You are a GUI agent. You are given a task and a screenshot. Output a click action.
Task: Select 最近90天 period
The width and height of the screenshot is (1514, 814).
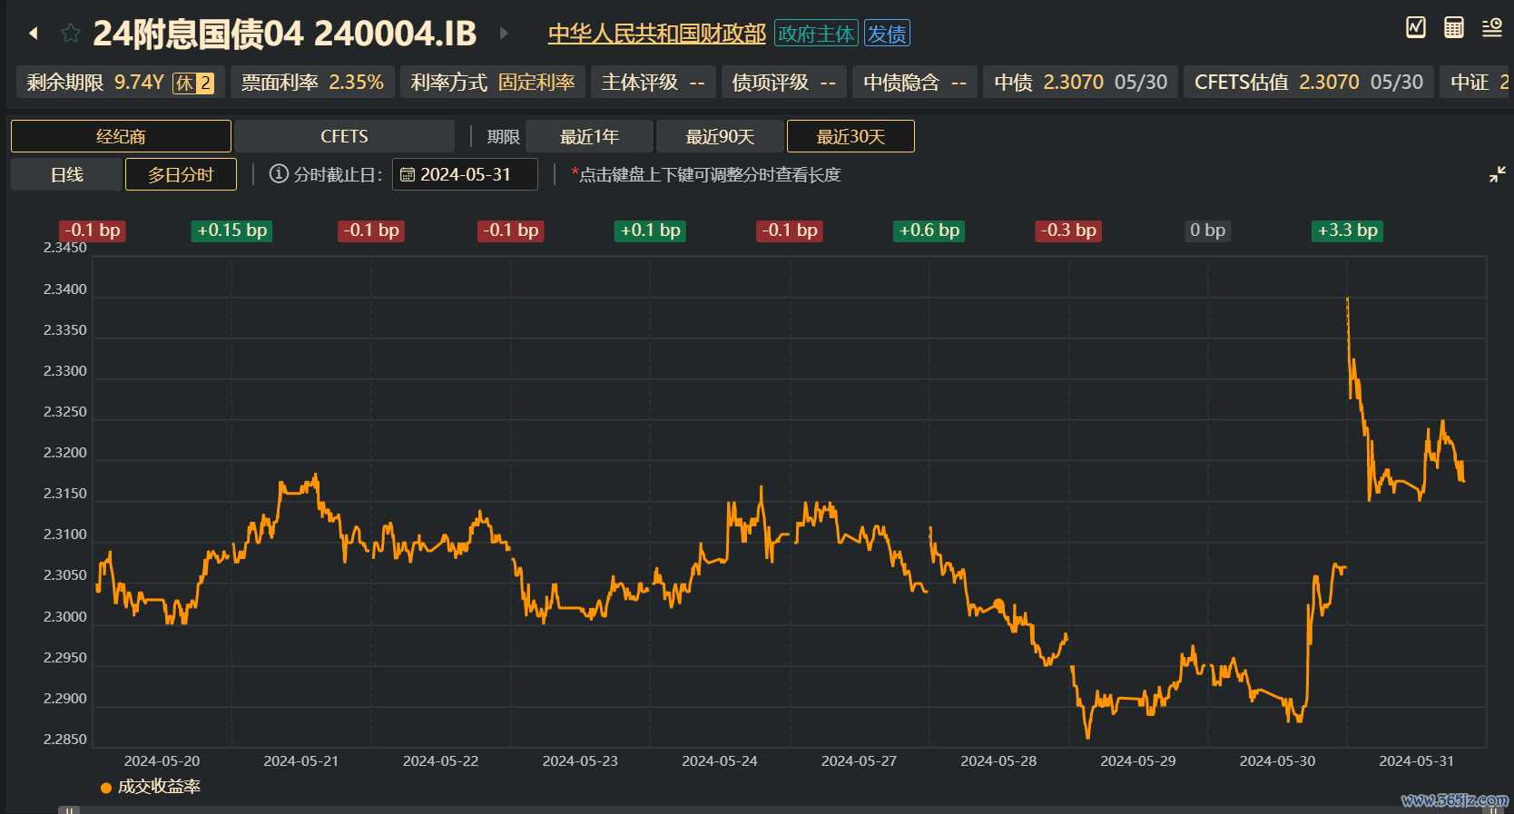tap(720, 136)
